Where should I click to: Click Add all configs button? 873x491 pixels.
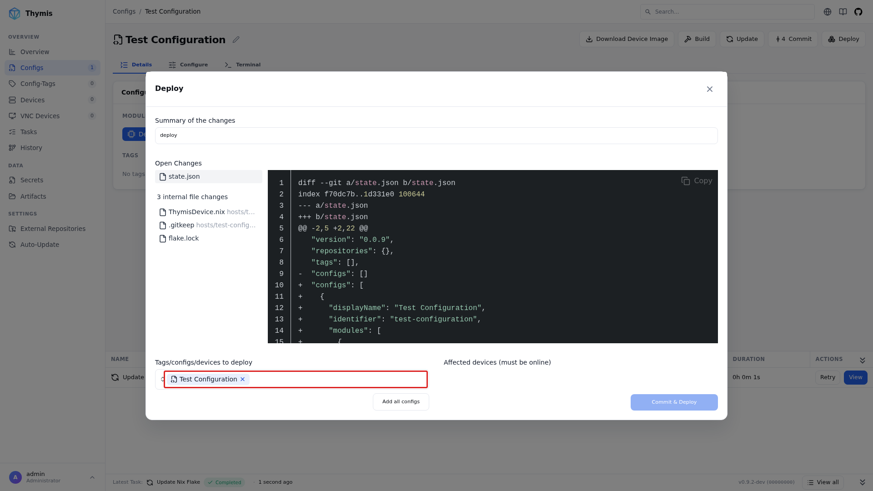pyautogui.click(x=401, y=402)
